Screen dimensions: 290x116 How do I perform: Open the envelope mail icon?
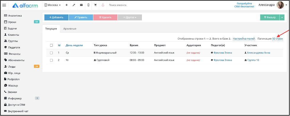pos(81,5)
